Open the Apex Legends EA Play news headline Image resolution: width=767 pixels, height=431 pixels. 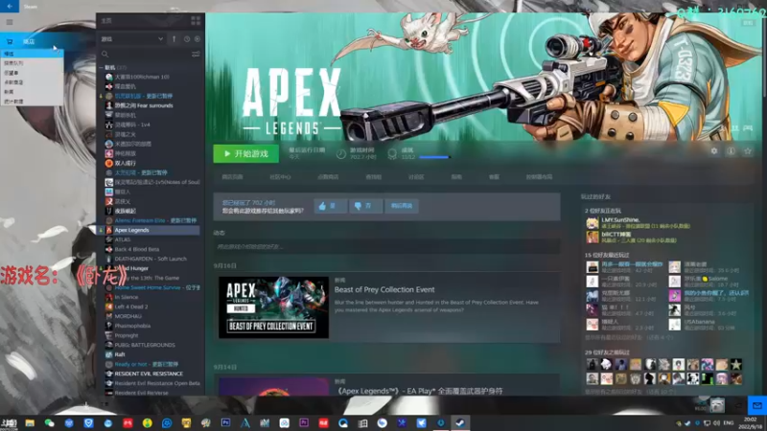[x=420, y=391]
